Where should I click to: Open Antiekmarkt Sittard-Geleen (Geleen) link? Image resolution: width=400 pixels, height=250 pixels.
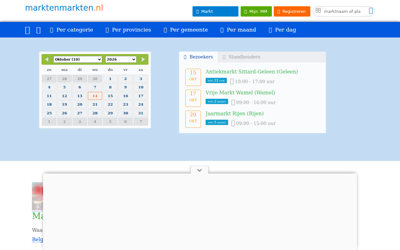click(252, 72)
